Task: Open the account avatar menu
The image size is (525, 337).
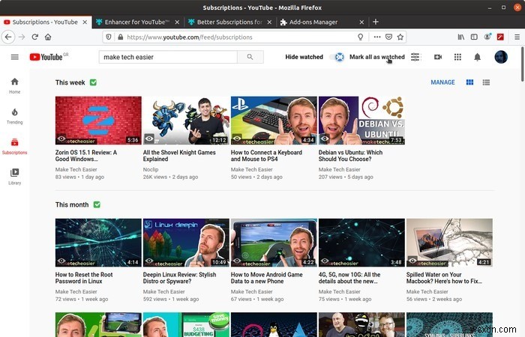Action: 501,57
